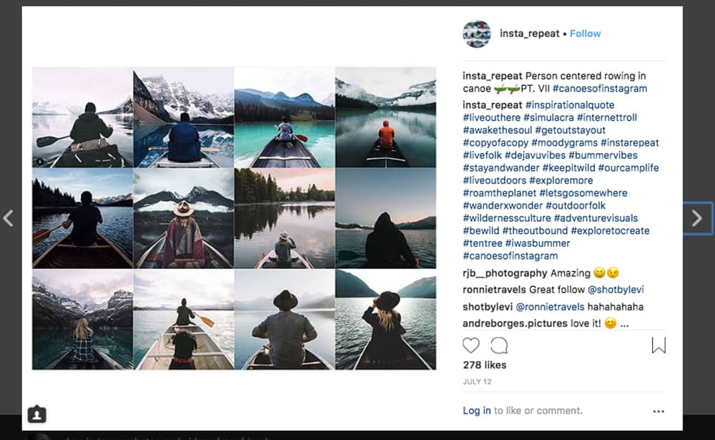Screen dimensions: 715x440
Task: View the 278 likes list
Action: [484, 365]
